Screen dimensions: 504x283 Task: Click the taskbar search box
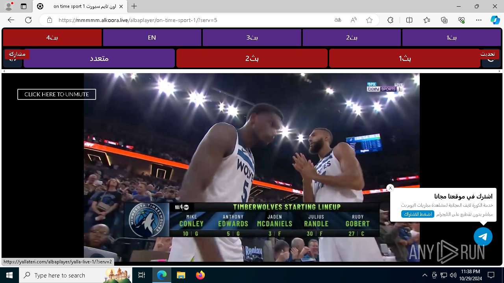[76, 275]
